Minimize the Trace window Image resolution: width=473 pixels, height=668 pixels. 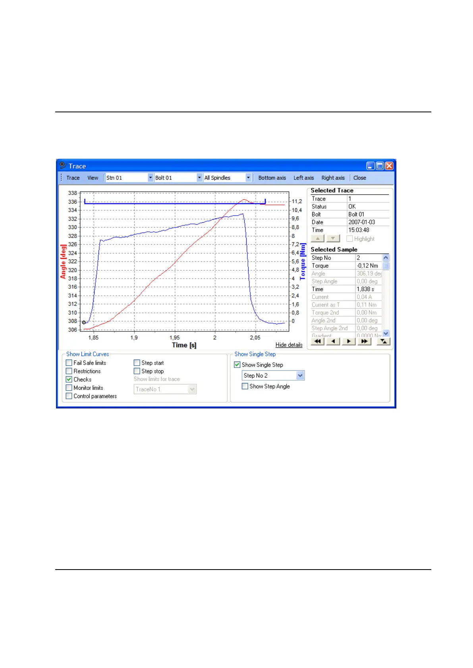[370, 166]
